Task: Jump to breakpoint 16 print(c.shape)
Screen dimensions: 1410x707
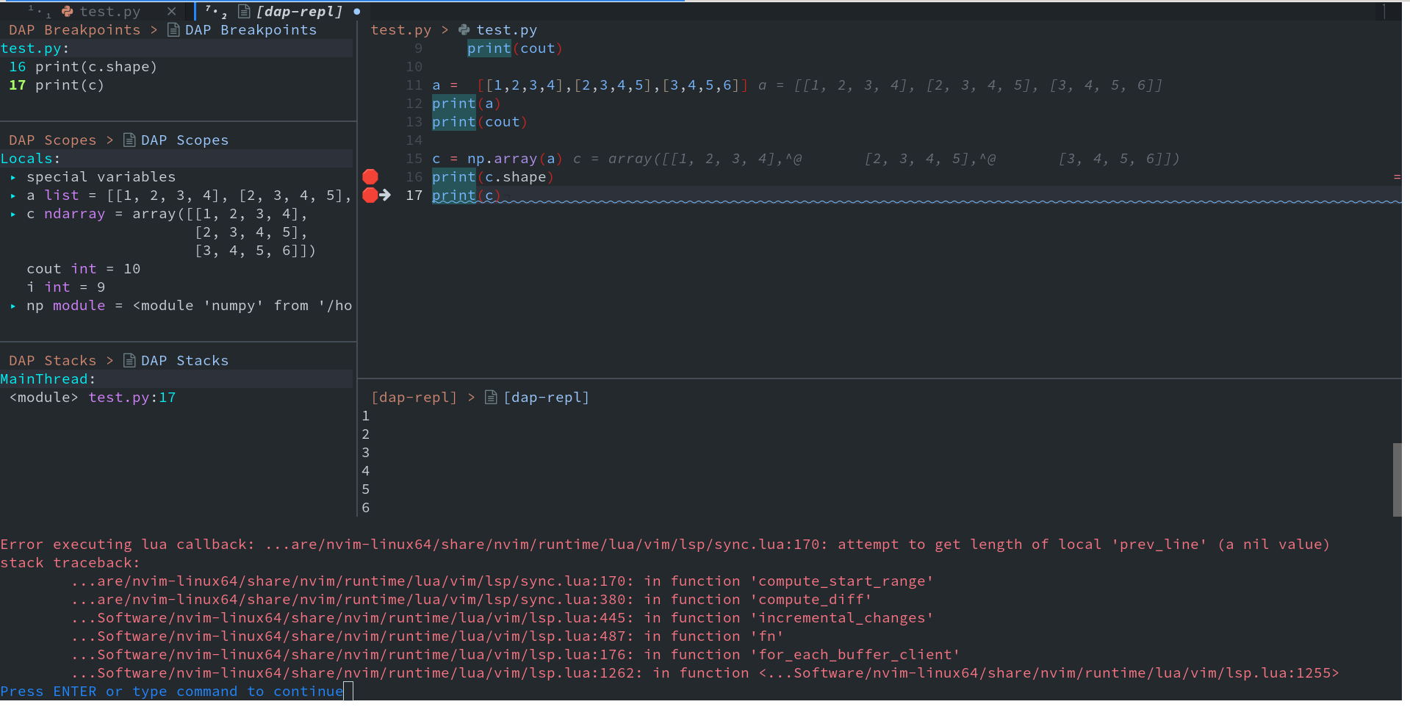Action: [83, 66]
